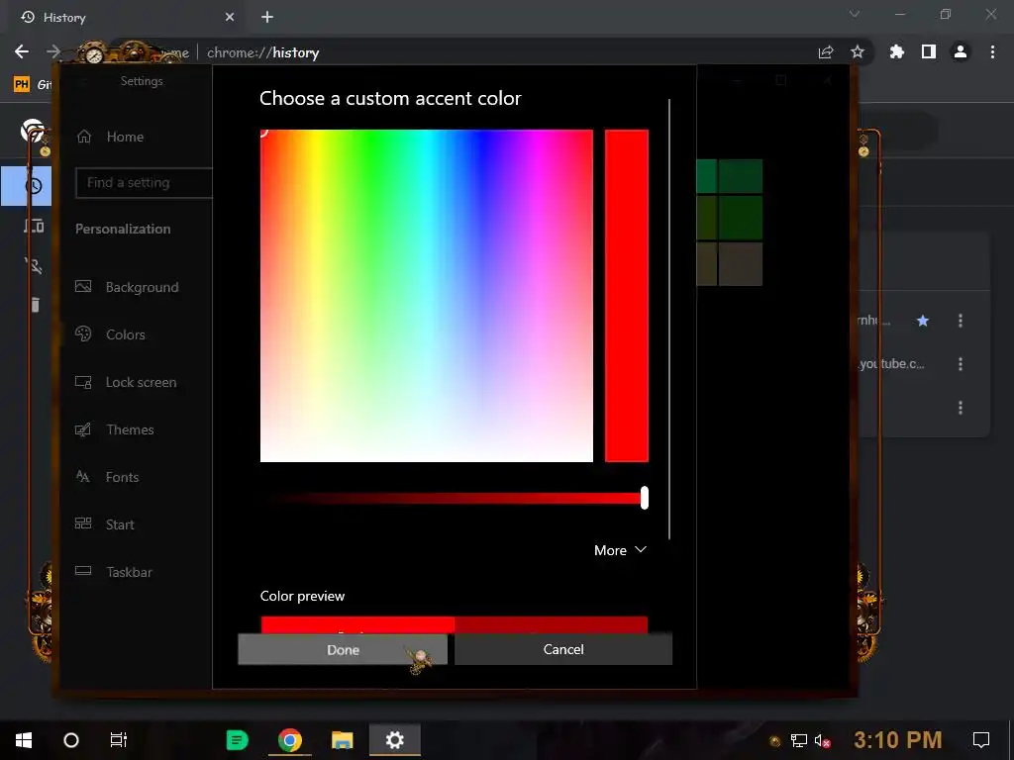1014x760 pixels.
Task: Open the PH bookmark in bookmarks bar
Action: pyautogui.click(x=22, y=84)
